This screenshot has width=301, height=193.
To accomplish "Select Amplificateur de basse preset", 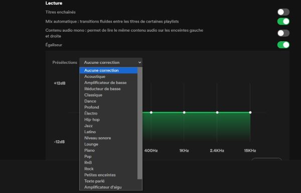I will coord(108,82).
